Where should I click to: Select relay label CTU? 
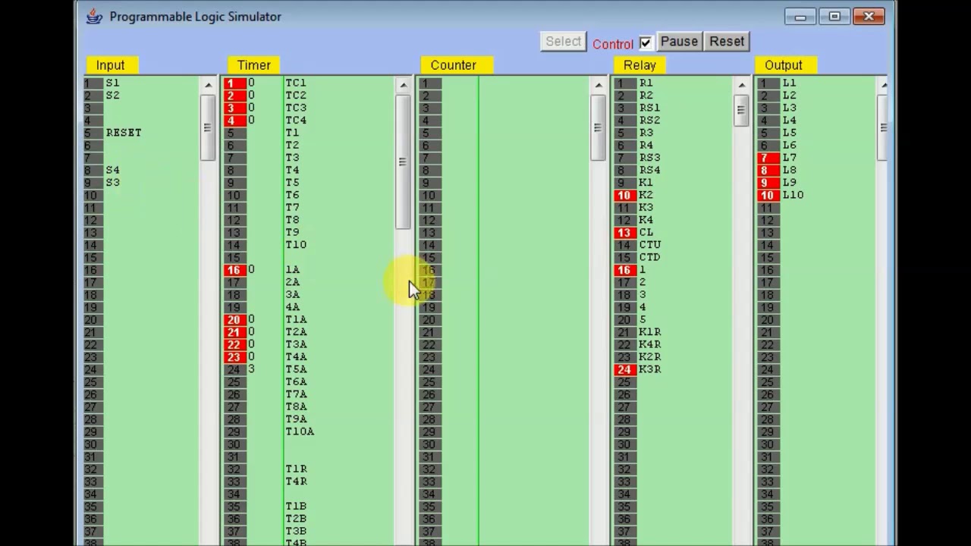point(649,245)
